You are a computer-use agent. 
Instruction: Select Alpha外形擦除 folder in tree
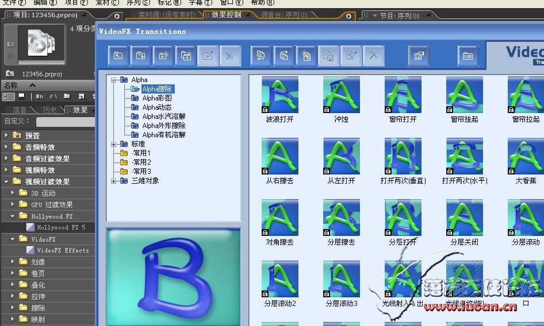(164, 126)
